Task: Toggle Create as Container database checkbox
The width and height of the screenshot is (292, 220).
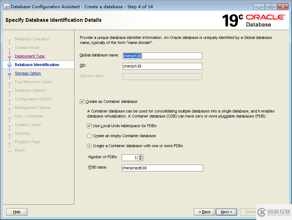Action: pos(82,102)
